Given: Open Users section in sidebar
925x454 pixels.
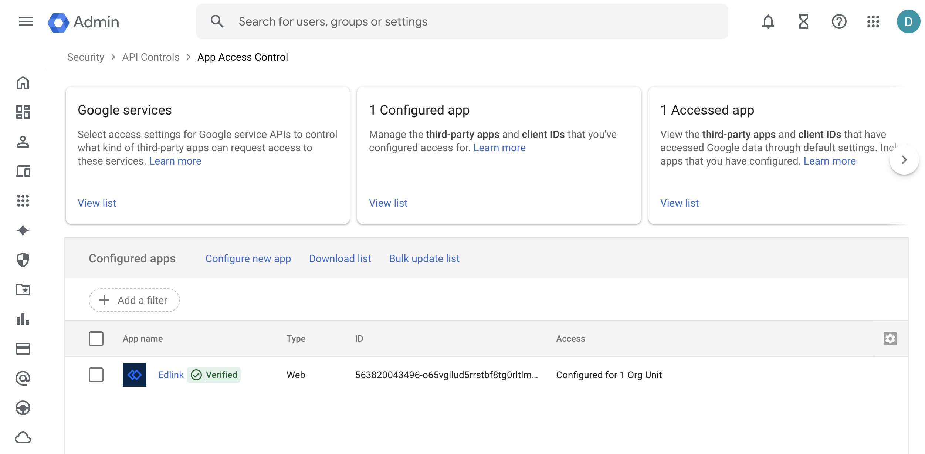Looking at the screenshot, I should click(23, 142).
